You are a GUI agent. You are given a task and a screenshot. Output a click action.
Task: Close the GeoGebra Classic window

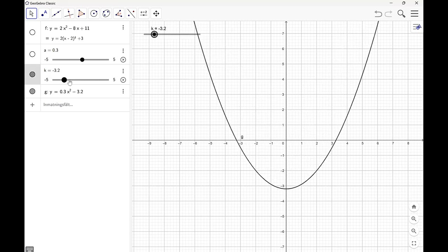[x=416, y=3]
